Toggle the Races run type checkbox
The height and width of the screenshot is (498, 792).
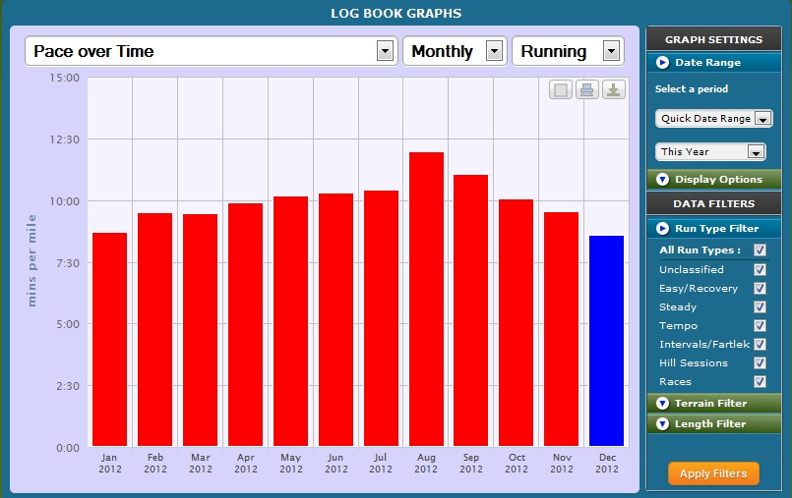(760, 381)
